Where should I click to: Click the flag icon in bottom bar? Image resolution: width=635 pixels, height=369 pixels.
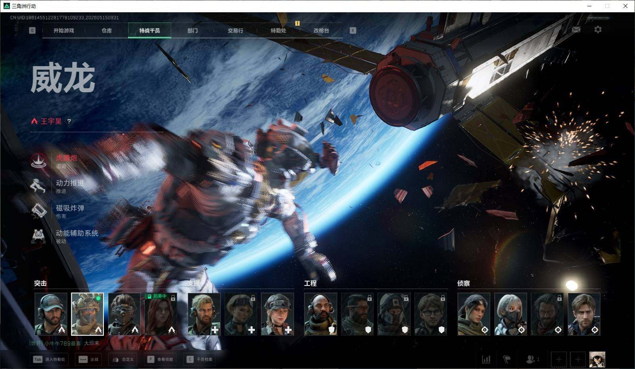click(x=507, y=359)
